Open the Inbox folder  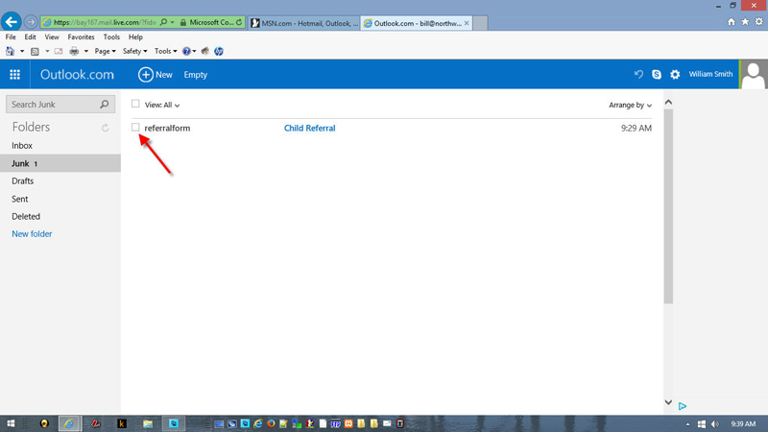tap(22, 146)
